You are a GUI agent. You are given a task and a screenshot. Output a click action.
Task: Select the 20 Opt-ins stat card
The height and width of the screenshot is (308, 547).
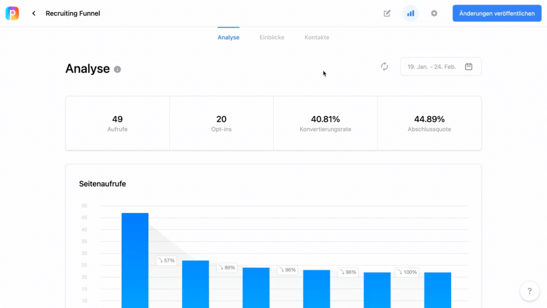[x=222, y=123]
